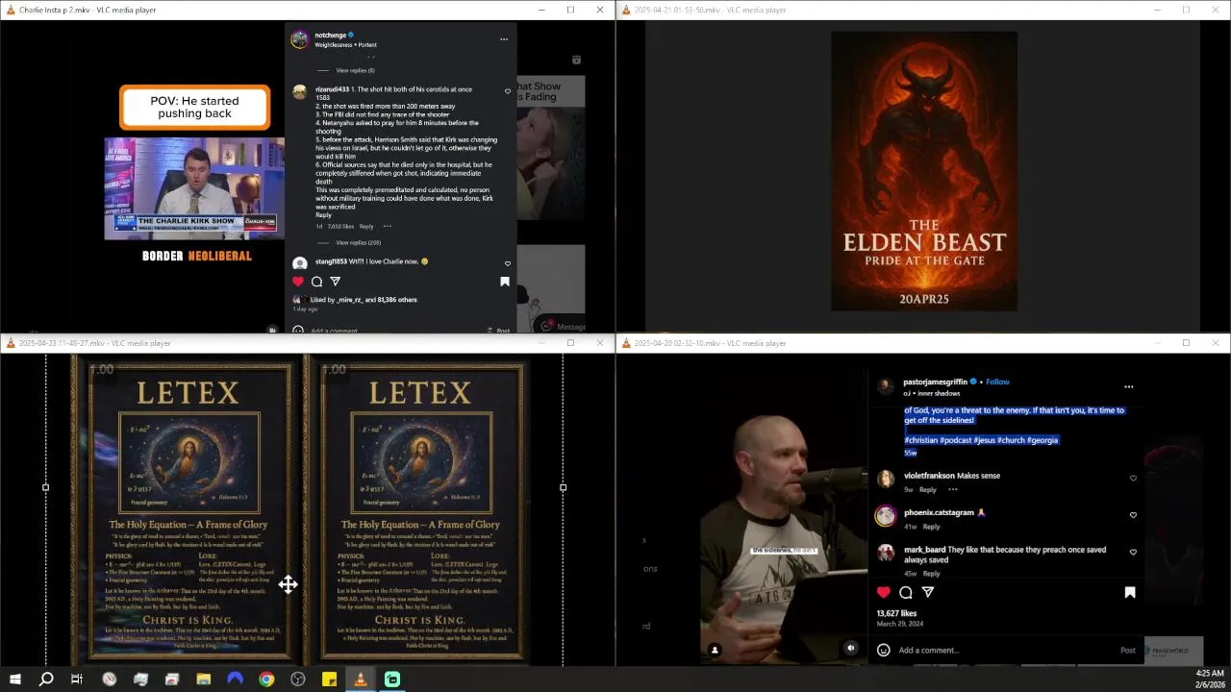Toggle the speaker mute icon on the pastor video
This screenshot has height=692, width=1231.
[851, 649]
